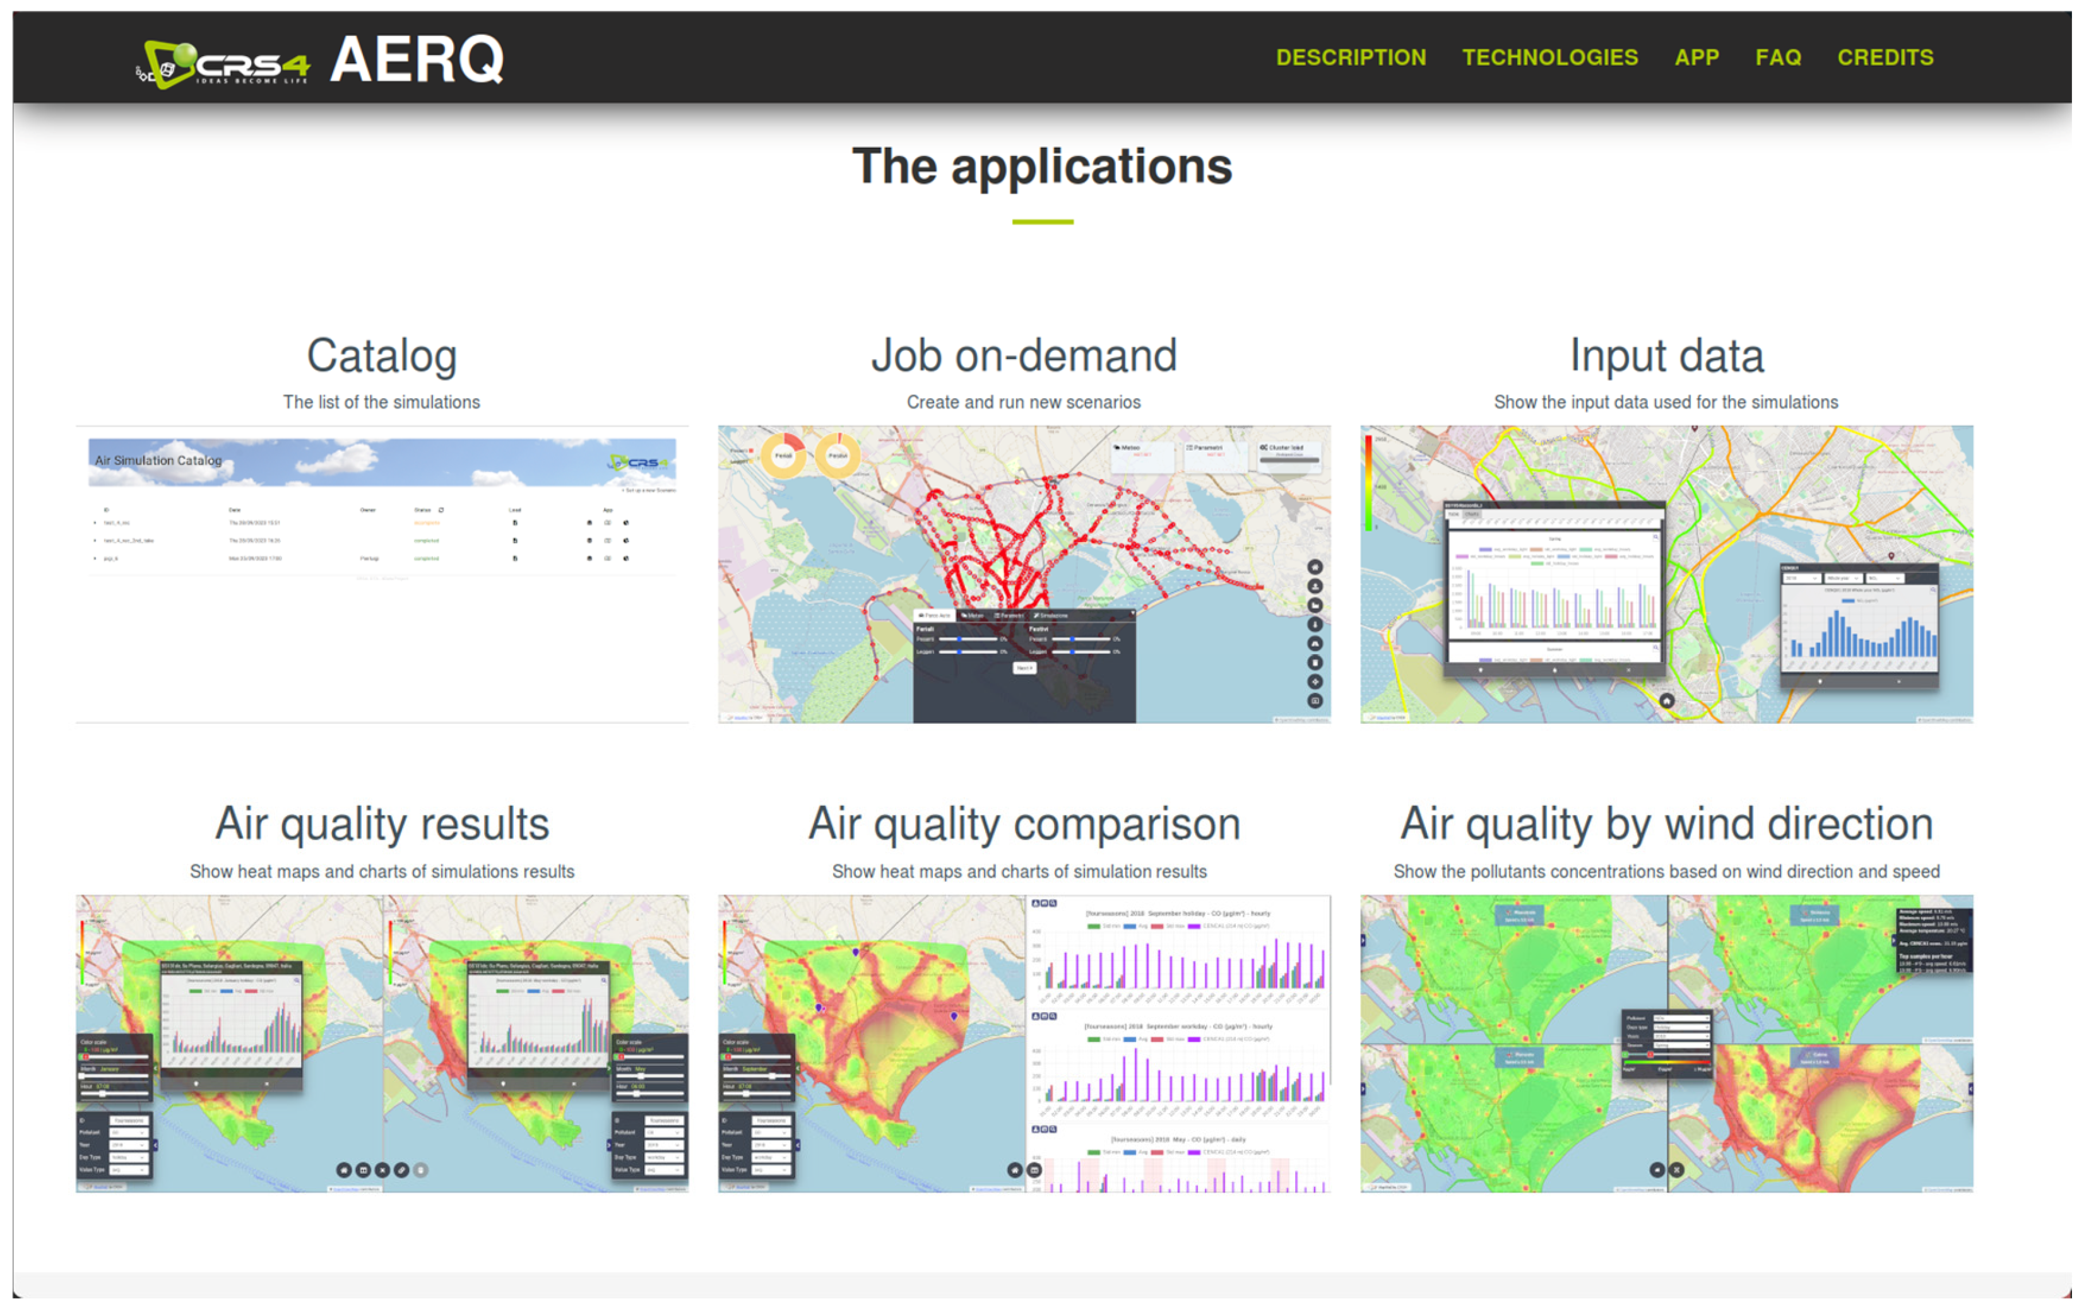
Task: Go to the FAQ section
Action: pyautogui.click(x=1778, y=58)
